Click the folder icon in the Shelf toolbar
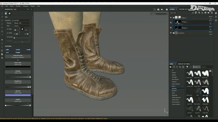 (x=171, y=67)
